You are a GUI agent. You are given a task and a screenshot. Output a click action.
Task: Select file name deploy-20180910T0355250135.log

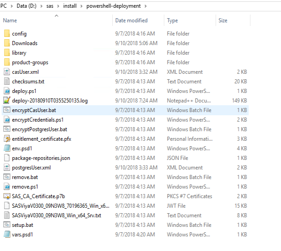[x=50, y=101]
